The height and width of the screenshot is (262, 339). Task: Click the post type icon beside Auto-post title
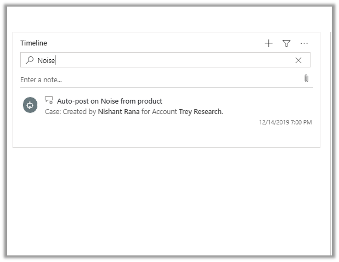coord(49,101)
